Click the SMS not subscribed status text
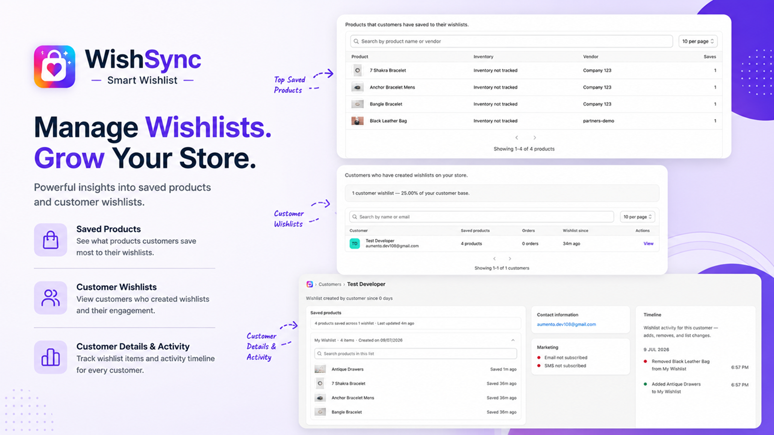 565,366
